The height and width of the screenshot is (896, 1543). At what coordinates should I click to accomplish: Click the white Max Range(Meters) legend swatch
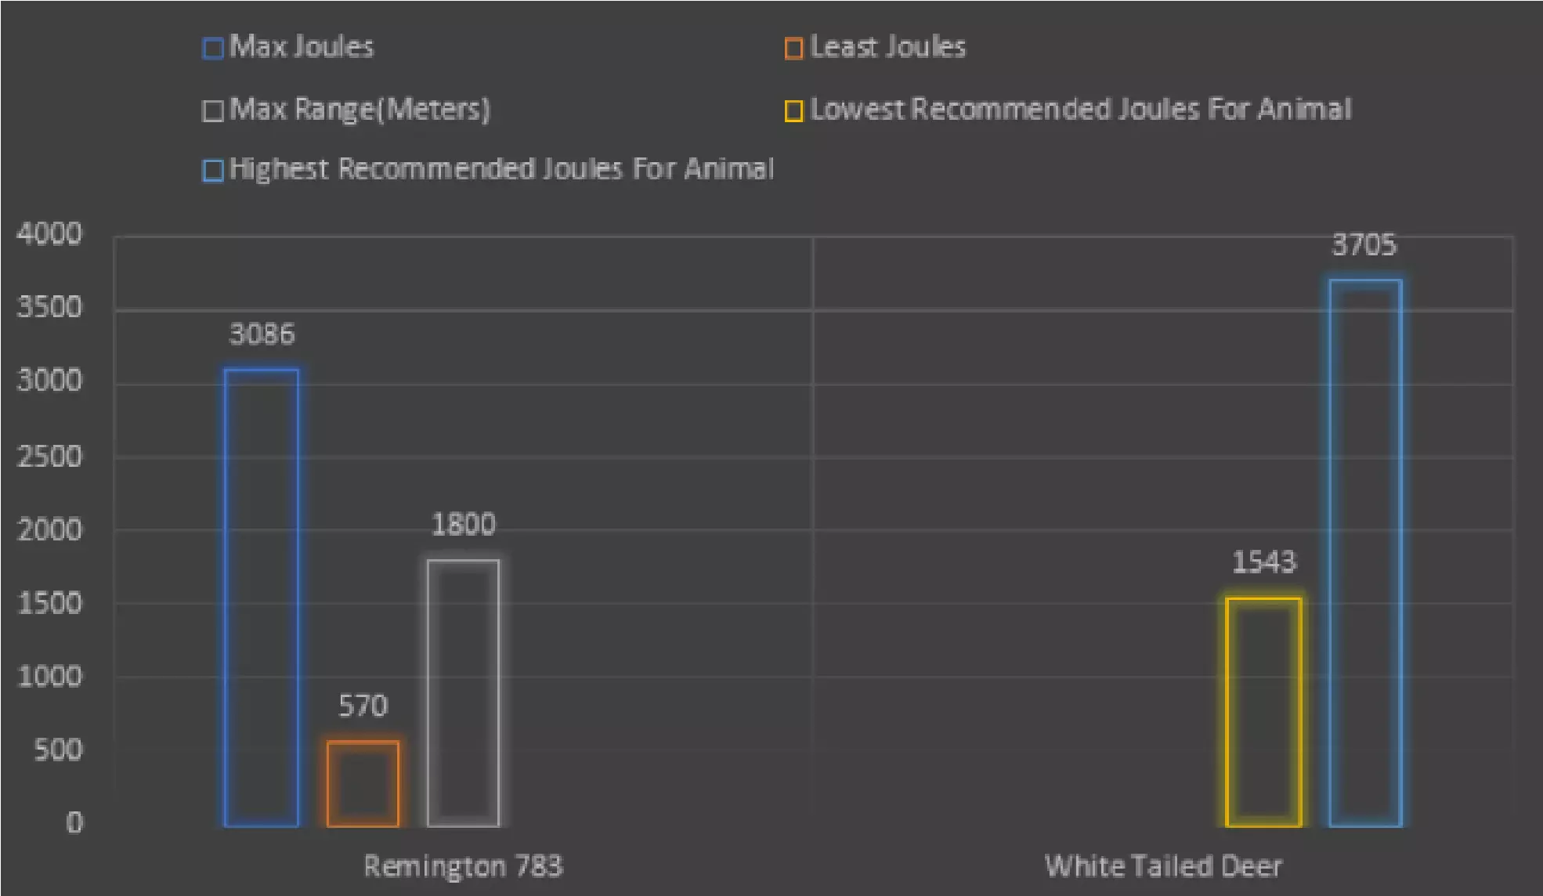pos(213,110)
